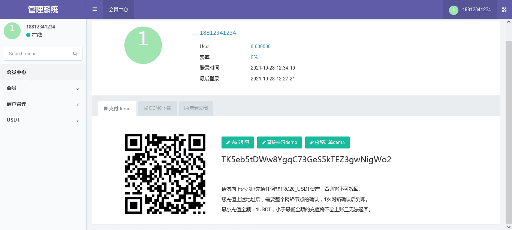The height and width of the screenshot is (230, 512).
Task: Click the 18812341234 profile link
Action: (x=218, y=33)
